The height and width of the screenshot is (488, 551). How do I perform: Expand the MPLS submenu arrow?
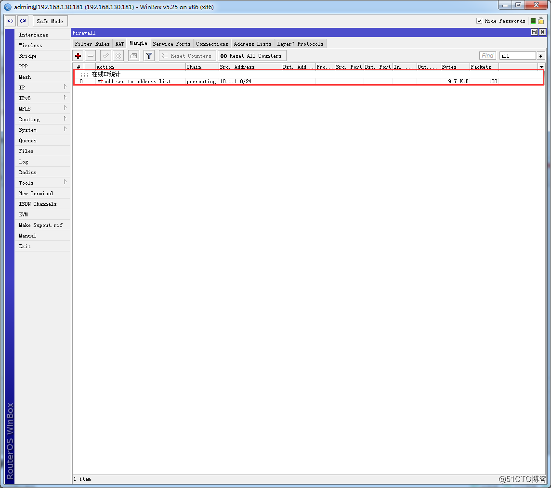[x=65, y=108]
